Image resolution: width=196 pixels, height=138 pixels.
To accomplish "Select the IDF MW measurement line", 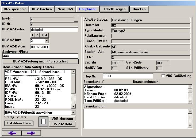I will (28, 93).
